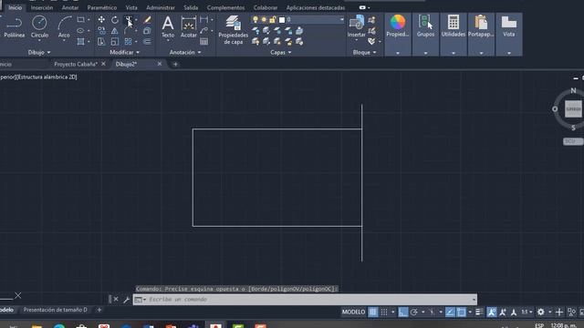The height and width of the screenshot is (328, 584).
Task: Toggle ortho mode in status bar
Action: 402,312
